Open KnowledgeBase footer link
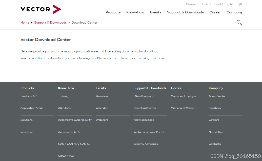The image size is (262, 161). pos(144,120)
